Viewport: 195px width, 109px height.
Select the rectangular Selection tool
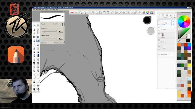[x=85, y=12]
